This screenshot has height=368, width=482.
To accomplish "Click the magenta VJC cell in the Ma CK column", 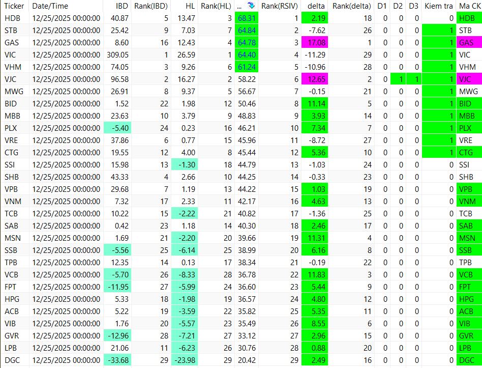I will coord(469,79).
